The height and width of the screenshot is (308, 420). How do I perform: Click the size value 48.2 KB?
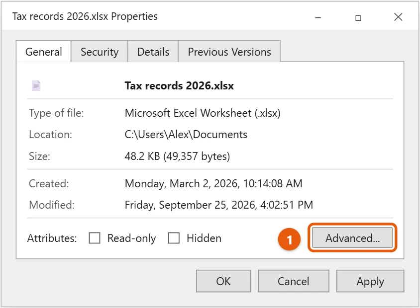click(142, 156)
